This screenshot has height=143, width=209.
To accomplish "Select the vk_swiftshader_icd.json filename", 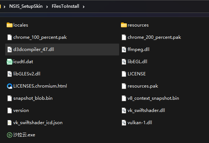I will (38, 123).
